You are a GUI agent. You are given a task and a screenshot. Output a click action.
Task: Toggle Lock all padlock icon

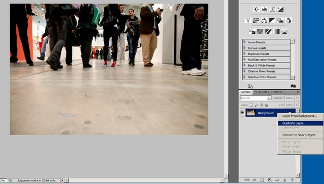click(267, 105)
